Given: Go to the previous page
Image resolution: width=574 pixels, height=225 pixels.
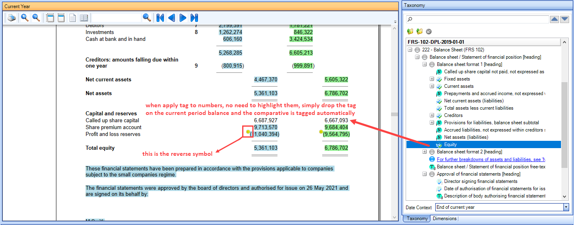Looking at the screenshot, I should pos(172,18).
